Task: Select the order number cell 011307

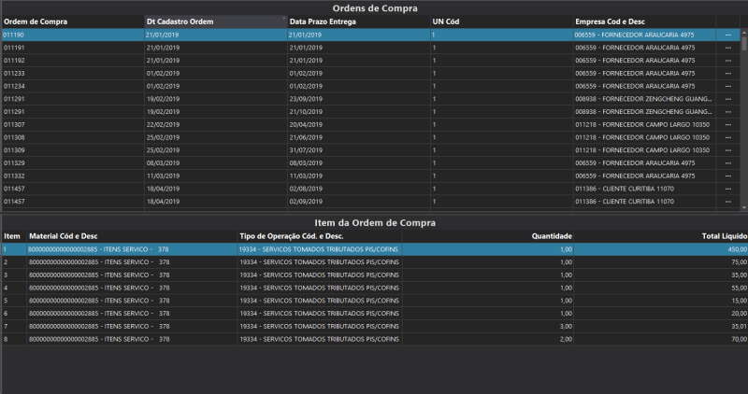Action: point(73,125)
